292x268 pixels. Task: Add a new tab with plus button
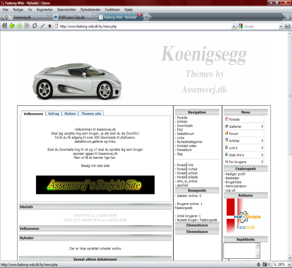click(146, 17)
